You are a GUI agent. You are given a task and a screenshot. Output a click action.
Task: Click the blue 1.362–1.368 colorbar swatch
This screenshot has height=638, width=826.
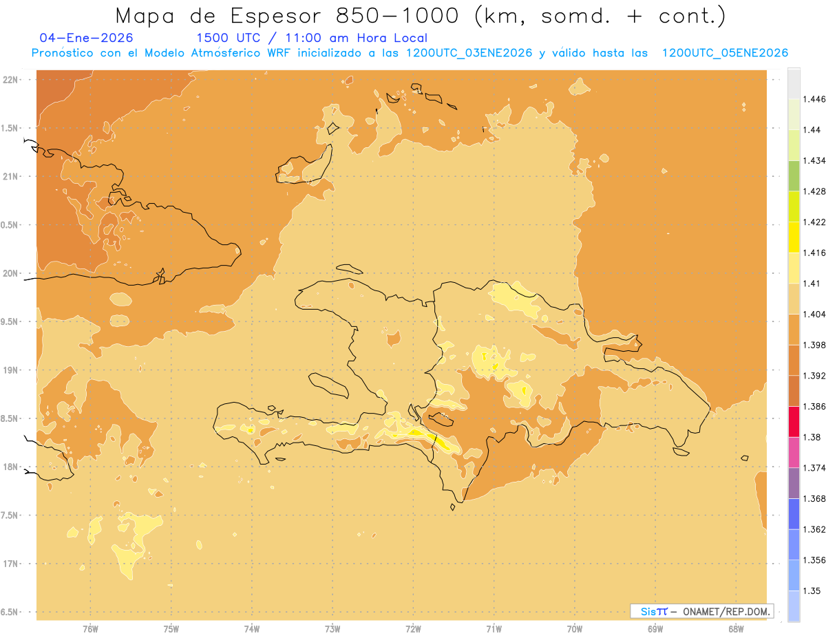794,514
